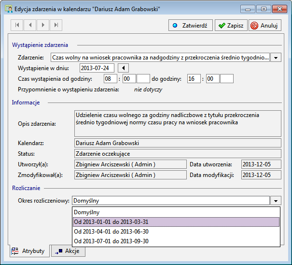Collapse the Okres rozliczeniowy dropdown arrow

click(275, 201)
